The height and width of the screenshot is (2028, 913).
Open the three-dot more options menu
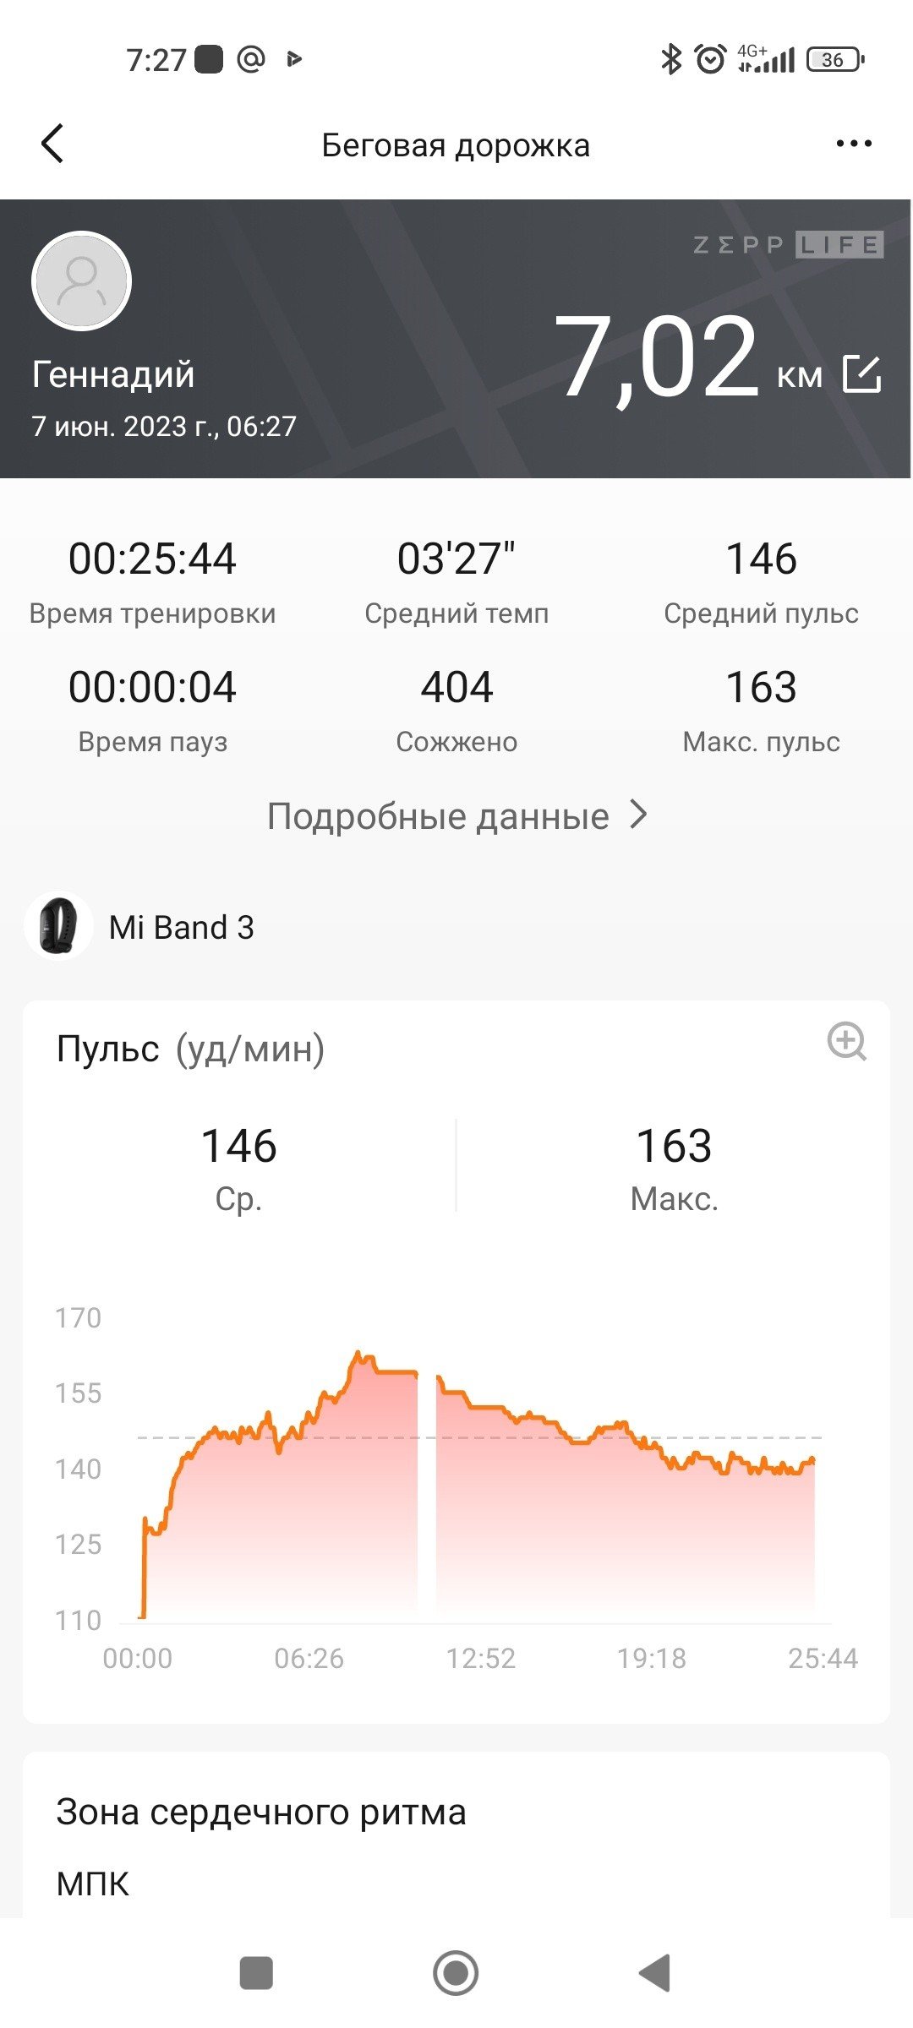tap(853, 144)
